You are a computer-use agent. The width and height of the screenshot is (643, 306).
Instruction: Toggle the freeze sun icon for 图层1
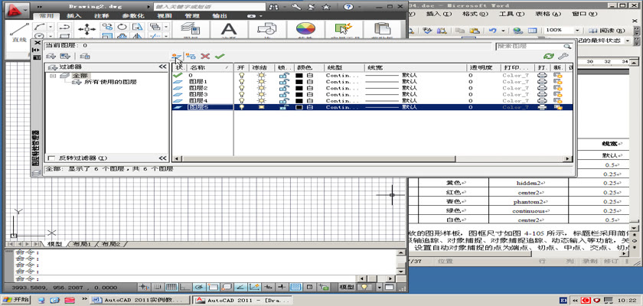261,82
